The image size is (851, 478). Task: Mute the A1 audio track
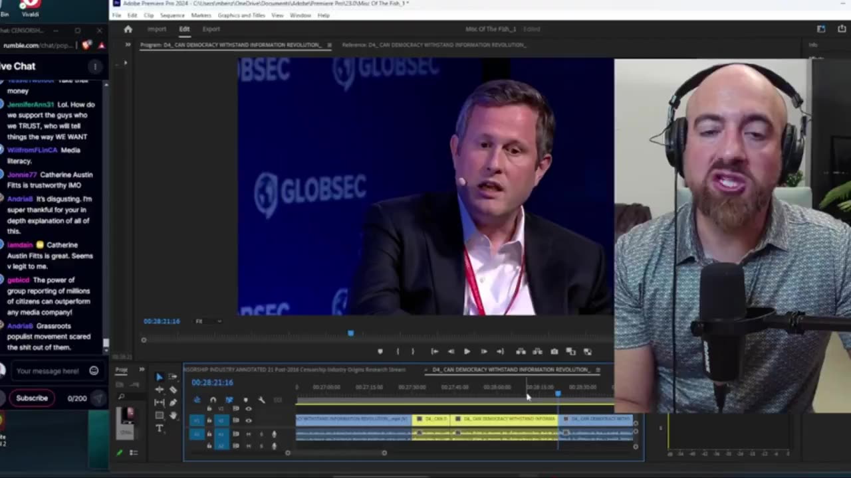tap(249, 434)
